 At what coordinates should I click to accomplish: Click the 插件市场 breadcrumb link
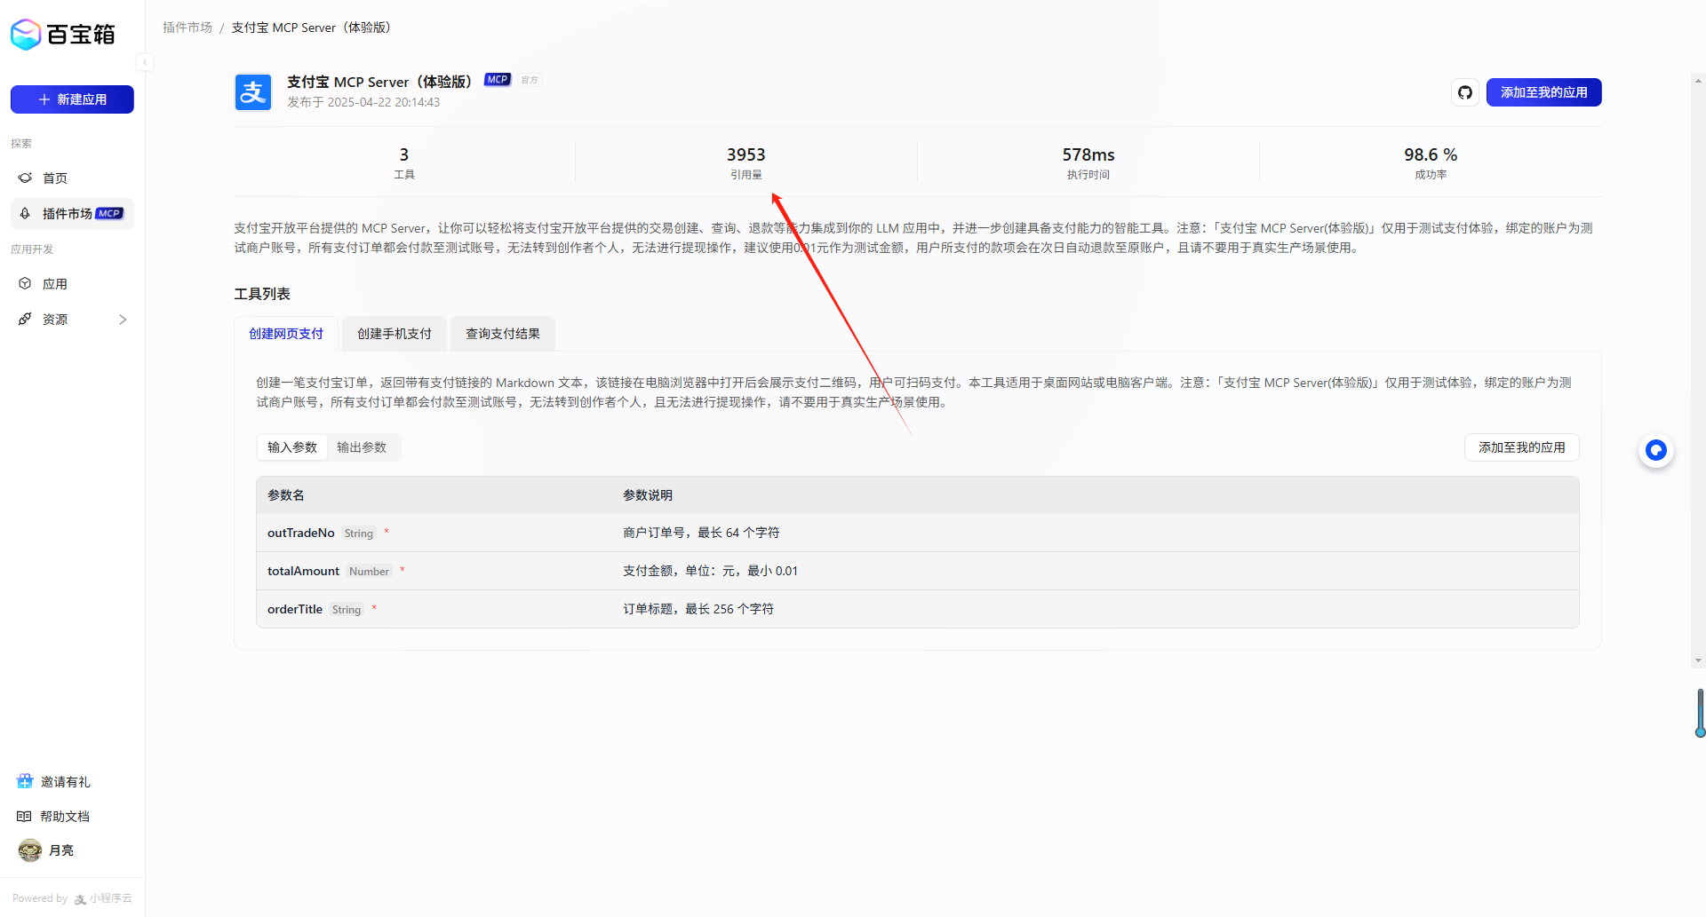187,28
